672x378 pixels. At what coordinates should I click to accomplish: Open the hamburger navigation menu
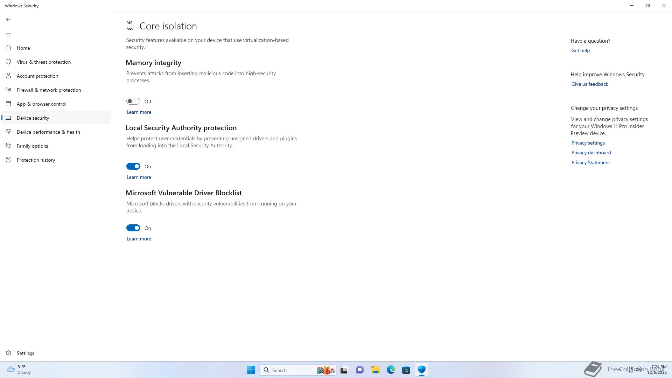pos(8,34)
